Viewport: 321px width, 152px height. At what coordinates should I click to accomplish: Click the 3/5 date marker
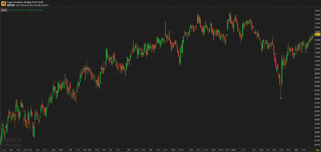click(x=70, y=150)
